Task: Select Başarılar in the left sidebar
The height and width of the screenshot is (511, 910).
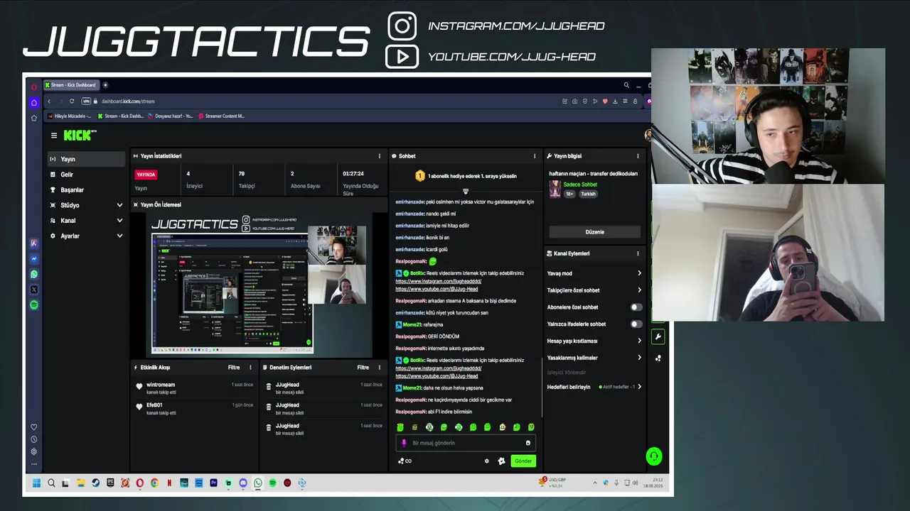Action: 86,190
